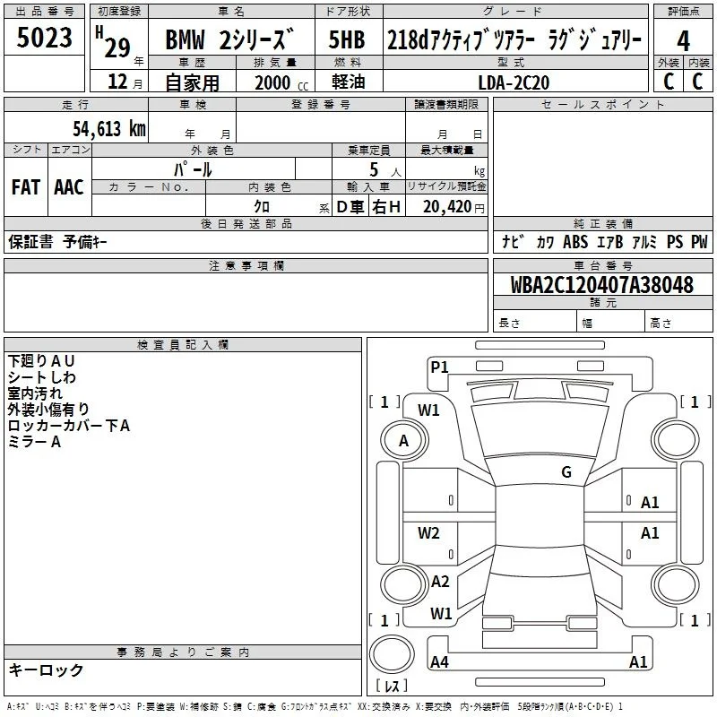The width and height of the screenshot is (717, 717).
Task: Click P1 mark on front bumper
Action: point(439,367)
